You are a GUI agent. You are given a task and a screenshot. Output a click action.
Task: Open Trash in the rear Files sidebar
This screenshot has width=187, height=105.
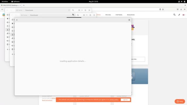tap(8, 44)
